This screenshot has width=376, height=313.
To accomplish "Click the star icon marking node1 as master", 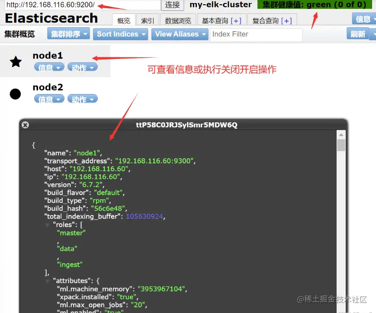I will (x=16, y=62).
